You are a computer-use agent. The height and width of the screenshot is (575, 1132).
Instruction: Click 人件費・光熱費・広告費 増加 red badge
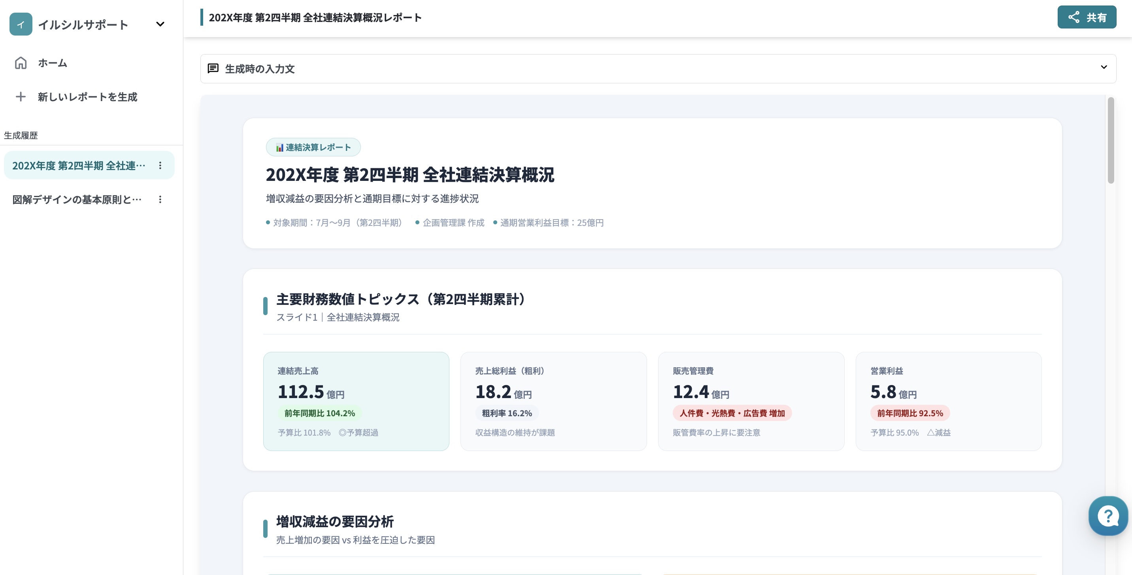pos(732,413)
